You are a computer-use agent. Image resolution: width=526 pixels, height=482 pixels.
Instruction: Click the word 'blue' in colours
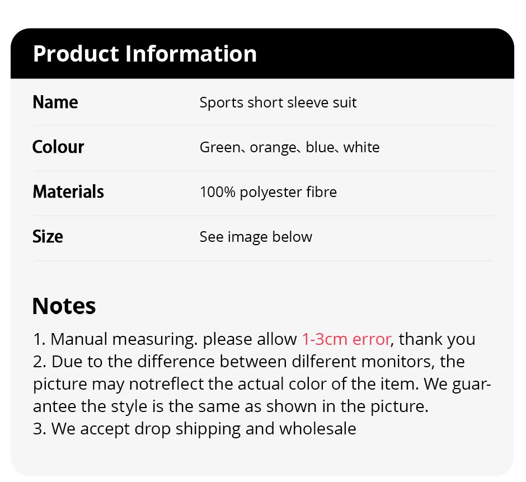click(x=320, y=148)
